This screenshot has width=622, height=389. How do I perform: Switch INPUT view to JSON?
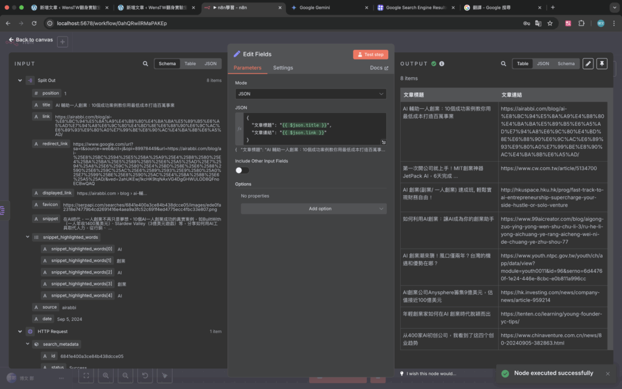pos(210,63)
